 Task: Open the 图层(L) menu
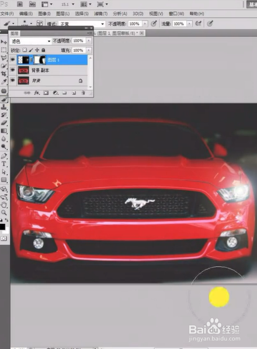click(62, 13)
